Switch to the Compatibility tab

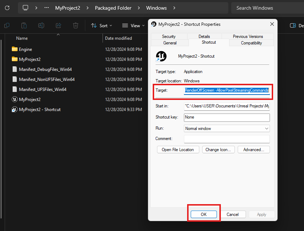tap(251, 43)
